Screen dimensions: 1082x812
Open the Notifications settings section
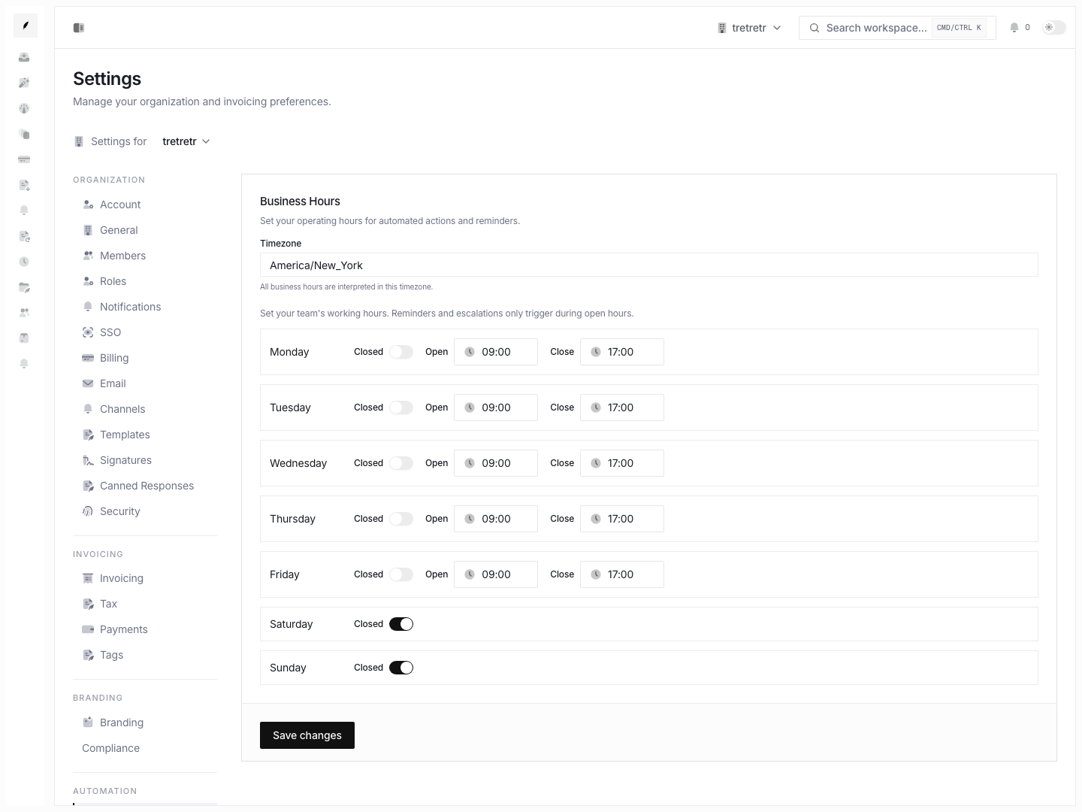[x=145, y=307]
